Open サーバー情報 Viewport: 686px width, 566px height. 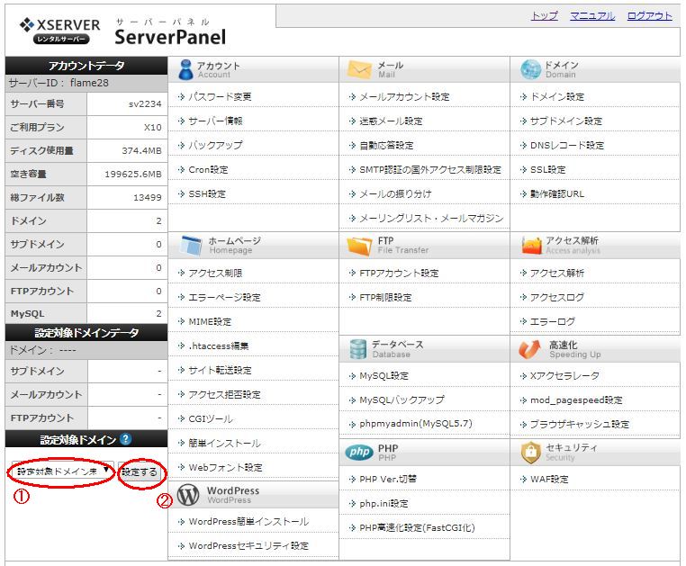pos(215,121)
